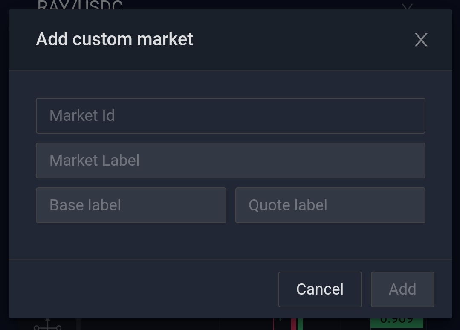The height and width of the screenshot is (330, 460).
Task: Select the Base label input box
Action: (131, 205)
